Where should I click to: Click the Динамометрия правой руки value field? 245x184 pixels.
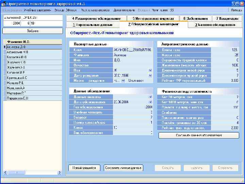[x=225, y=76]
